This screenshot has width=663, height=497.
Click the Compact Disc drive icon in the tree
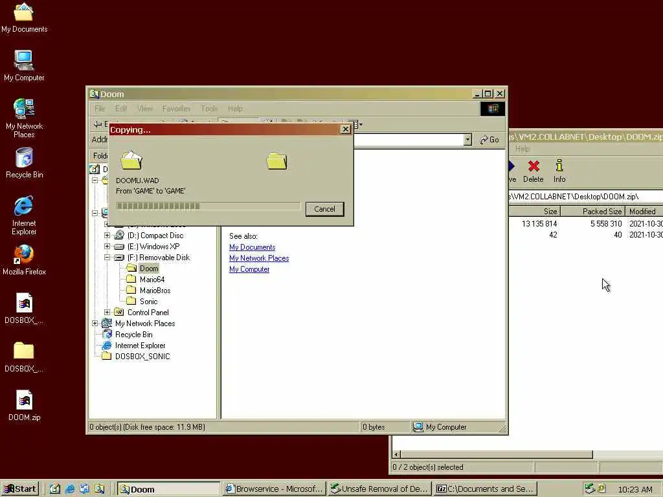(x=119, y=236)
